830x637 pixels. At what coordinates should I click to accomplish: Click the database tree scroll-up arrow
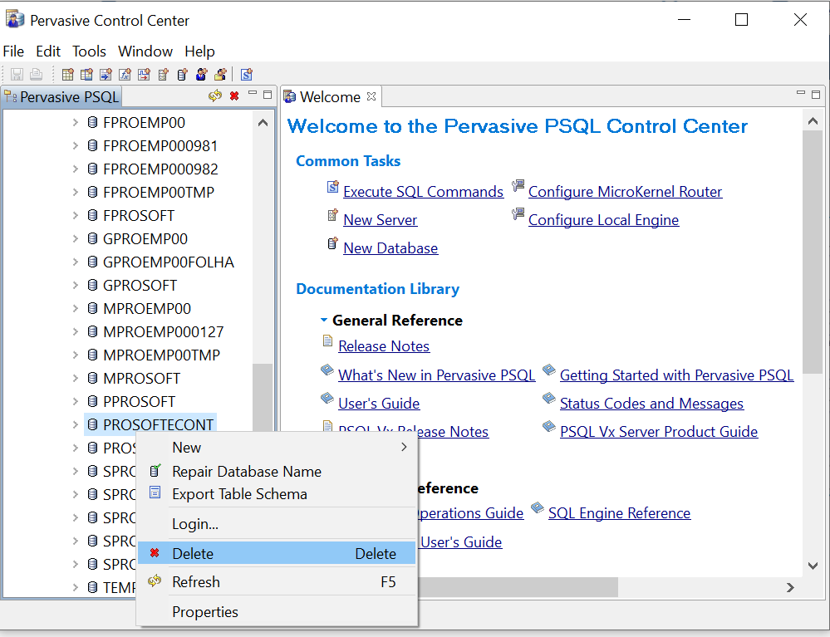click(263, 123)
